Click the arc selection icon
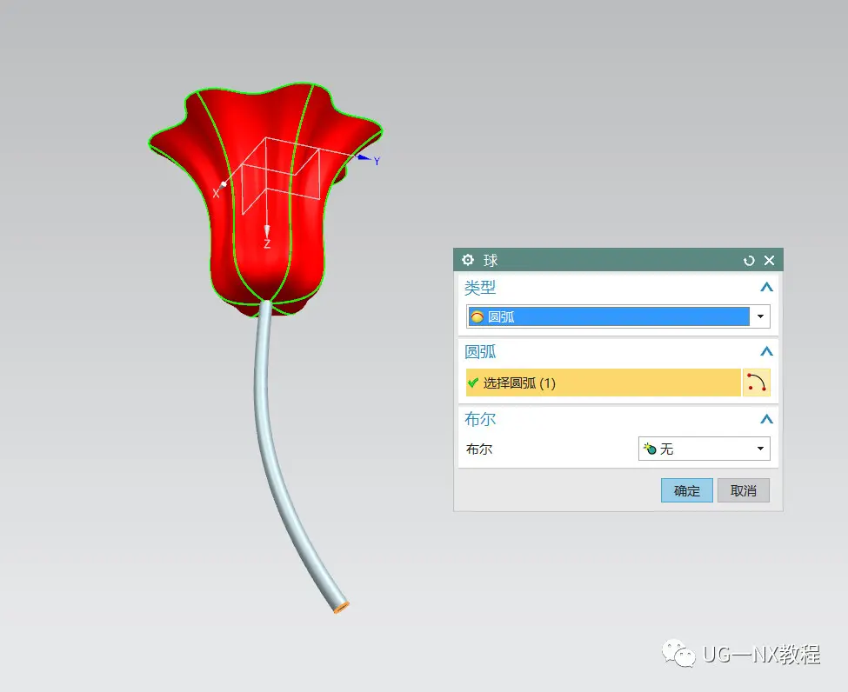Viewport: 848px width, 692px height. pyautogui.click(x=756, y=383)
